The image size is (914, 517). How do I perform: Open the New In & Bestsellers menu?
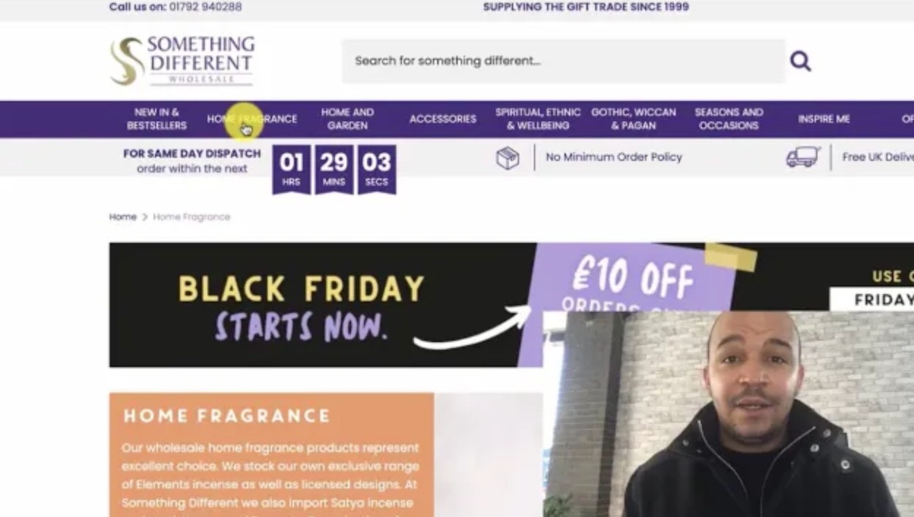tap(156, 118)
